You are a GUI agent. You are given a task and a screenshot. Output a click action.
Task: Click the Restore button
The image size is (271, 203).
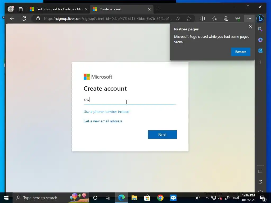(x=241, y=52)
